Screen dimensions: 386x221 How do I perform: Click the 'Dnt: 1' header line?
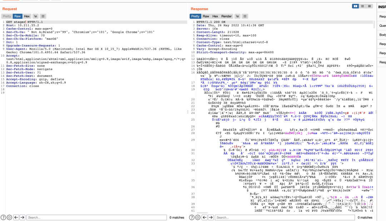tap(12, 42)
